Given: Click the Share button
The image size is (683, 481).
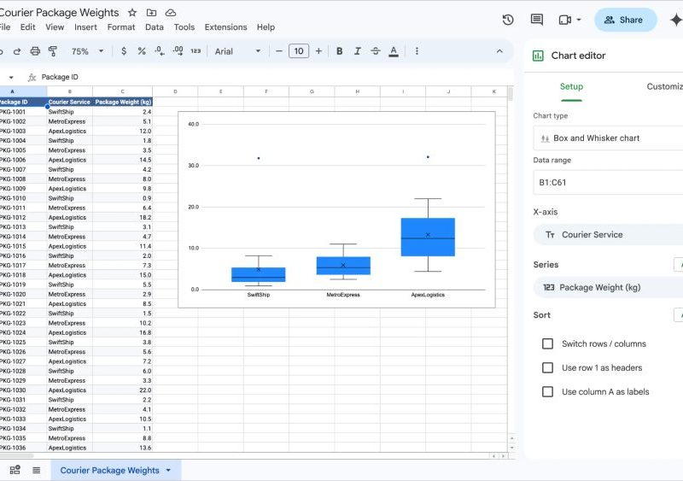Looking at the screenshot, I should pos(625,20).
